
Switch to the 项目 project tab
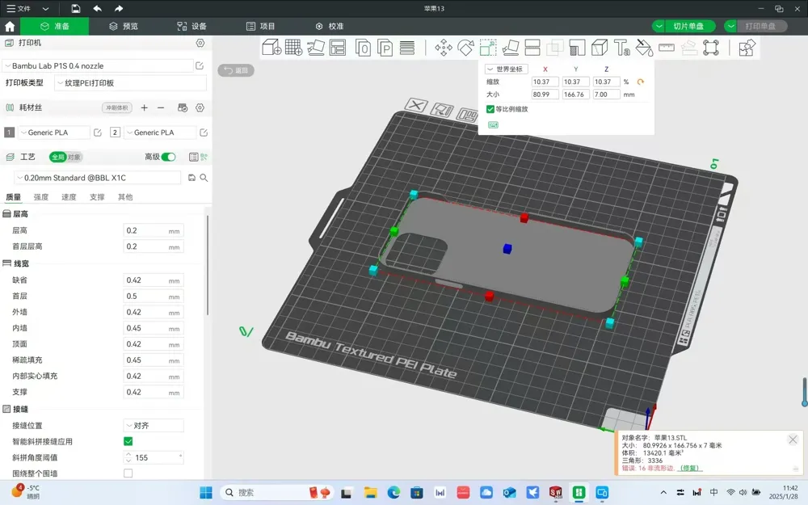(x=261, y=27)
